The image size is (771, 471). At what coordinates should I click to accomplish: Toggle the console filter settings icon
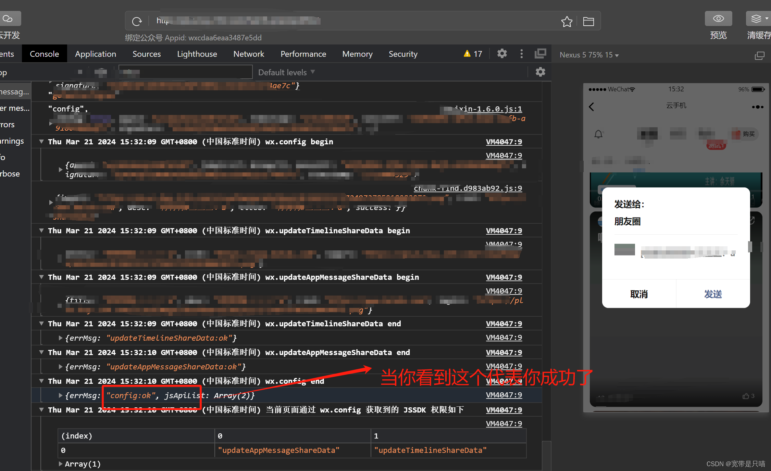[x=540, y=72]
